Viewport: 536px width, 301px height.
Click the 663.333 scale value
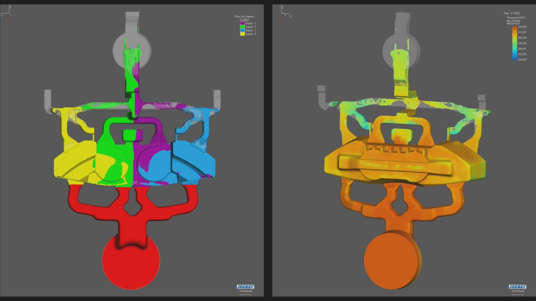(522, 38)
